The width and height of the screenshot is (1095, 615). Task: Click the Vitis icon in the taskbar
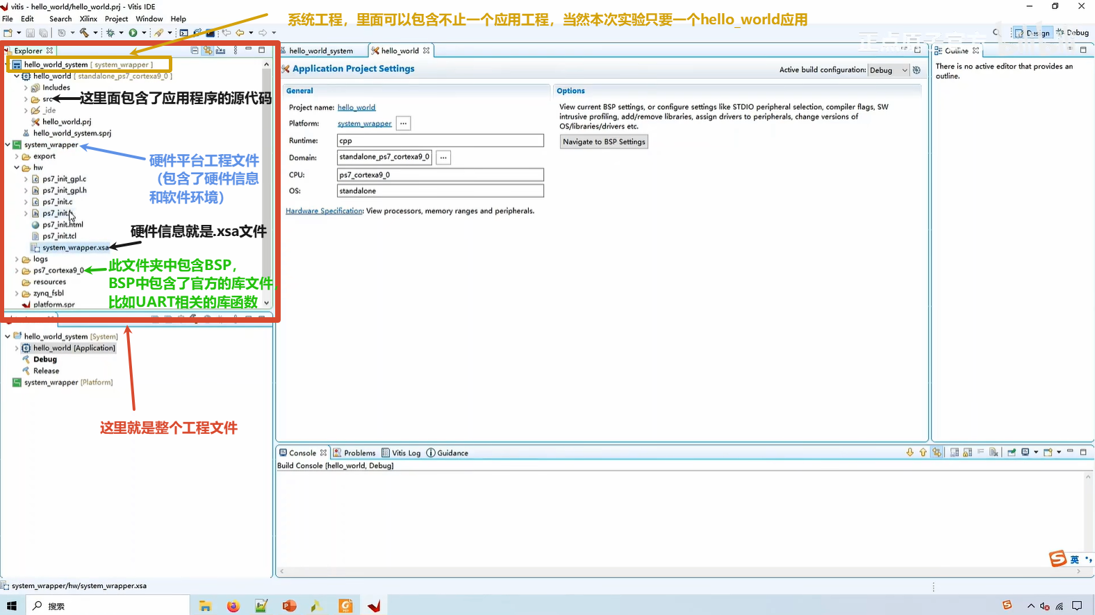point(374,606)
